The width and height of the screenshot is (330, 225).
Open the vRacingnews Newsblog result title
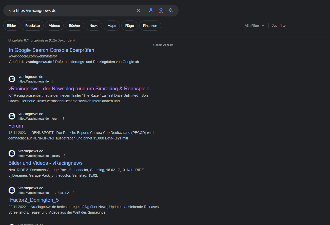pos(79,89)
